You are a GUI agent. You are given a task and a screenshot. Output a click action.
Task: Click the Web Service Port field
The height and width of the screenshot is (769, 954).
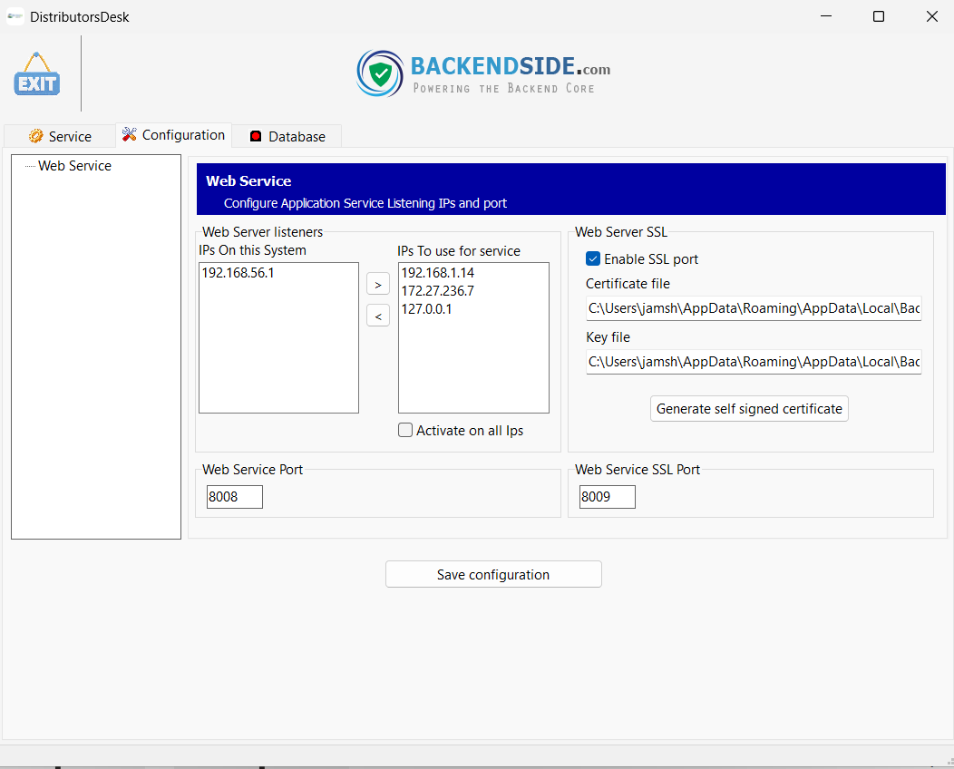pos(235,497)
